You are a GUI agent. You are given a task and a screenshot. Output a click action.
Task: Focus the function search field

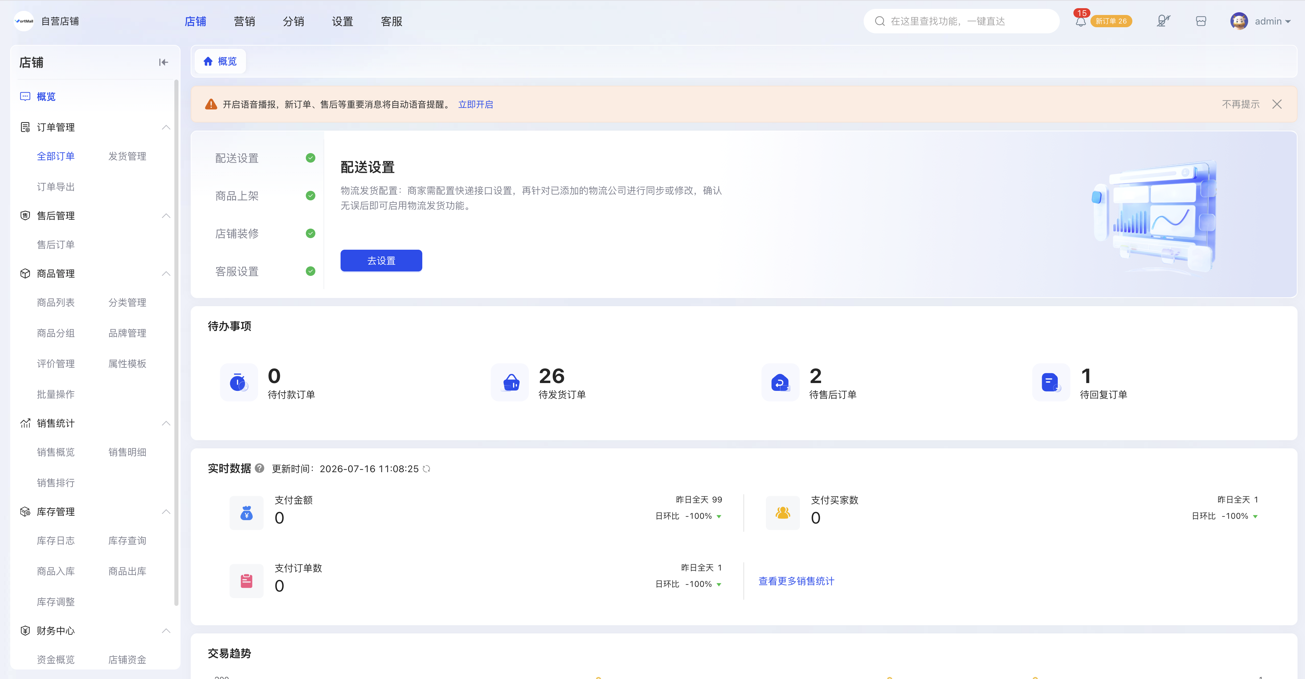(x=961, y=21)
